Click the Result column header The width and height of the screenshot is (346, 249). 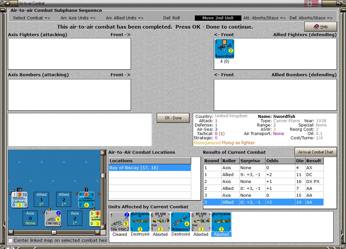(315, 161)
